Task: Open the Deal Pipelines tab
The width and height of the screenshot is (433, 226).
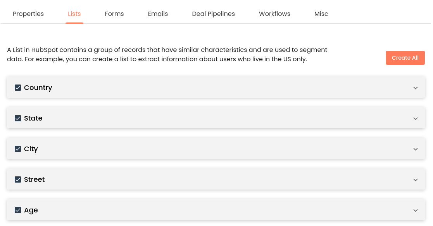Action: 213,14
